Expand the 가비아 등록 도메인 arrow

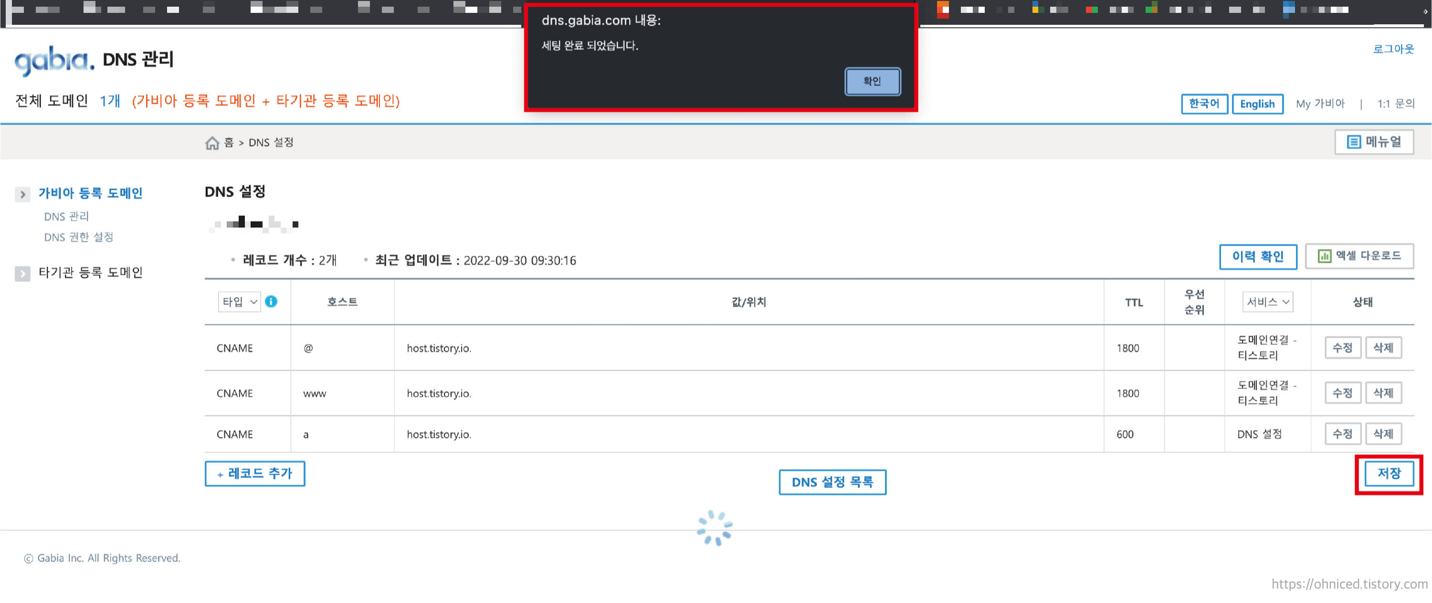click(22, 195)
